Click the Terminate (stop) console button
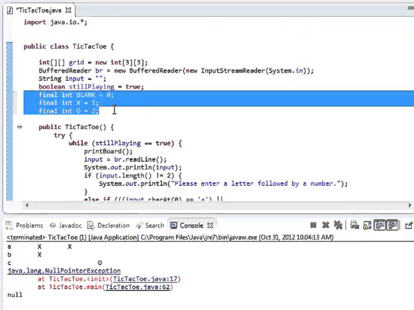 pos(313,225)
